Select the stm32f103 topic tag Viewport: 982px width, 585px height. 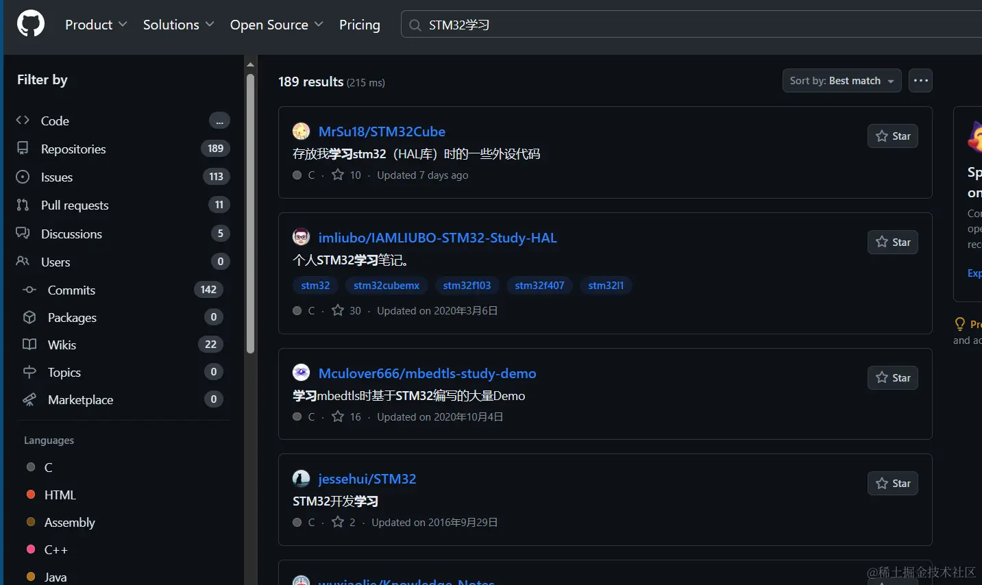(467, 286)
